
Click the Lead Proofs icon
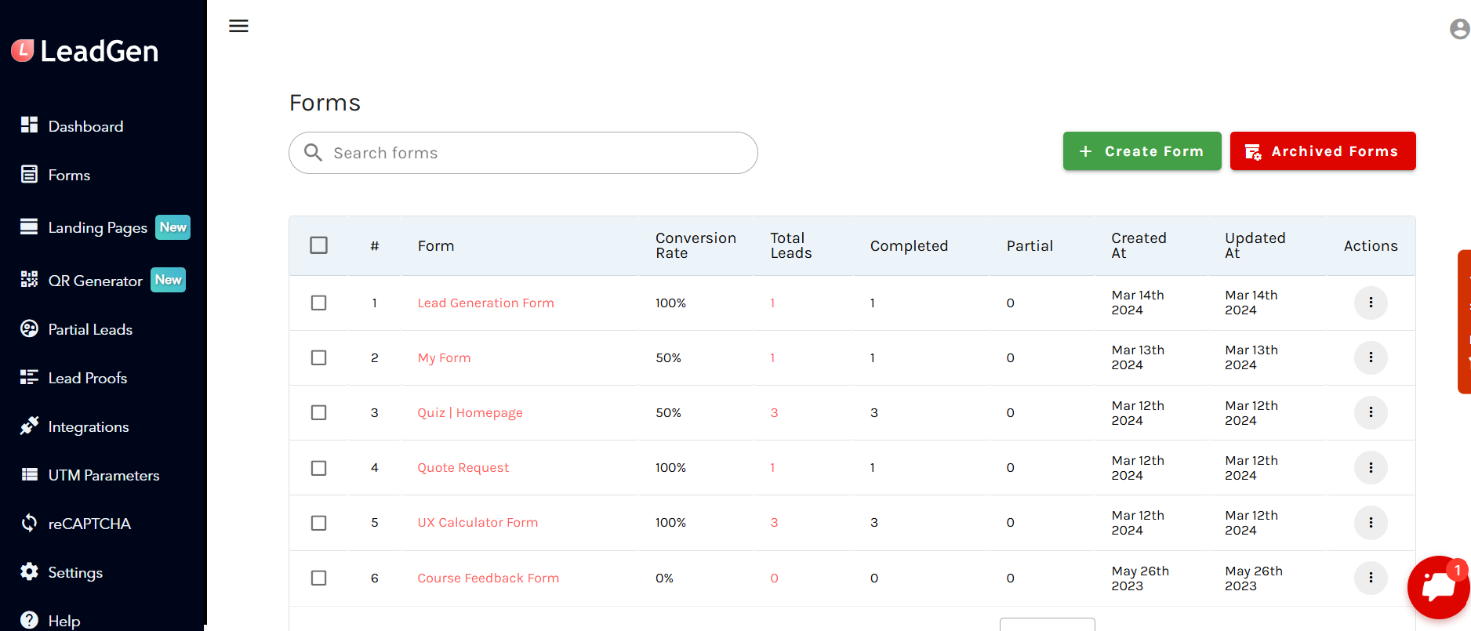coord(29,377)
